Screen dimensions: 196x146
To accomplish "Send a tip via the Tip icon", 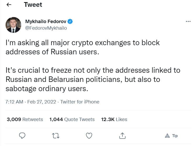I will pos(171,136).
